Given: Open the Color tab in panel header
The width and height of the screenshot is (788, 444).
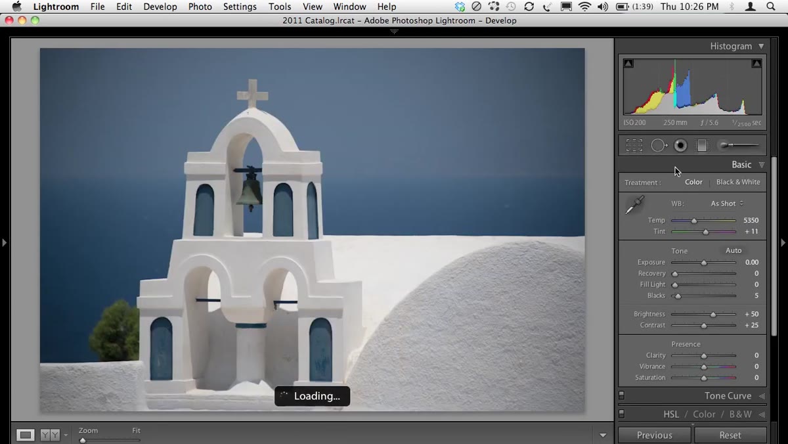Looking at the screenshot, I should 704,414.
